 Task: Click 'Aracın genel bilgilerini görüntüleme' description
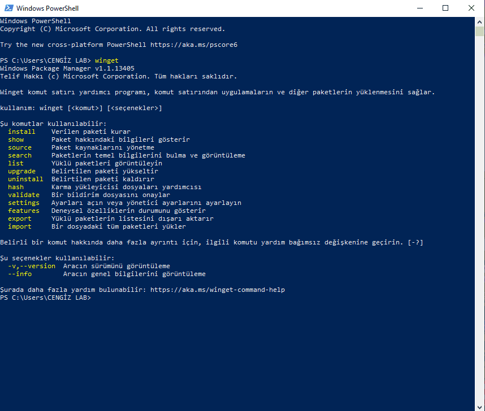pyautogui.click(x=135, y=274)
